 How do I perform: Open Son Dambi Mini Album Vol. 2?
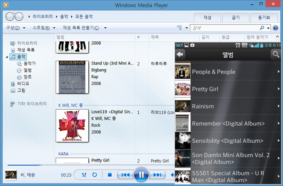tap(228, 158)
